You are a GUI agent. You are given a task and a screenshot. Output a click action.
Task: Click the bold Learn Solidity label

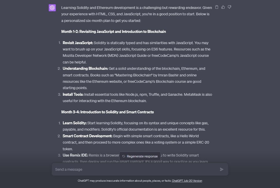[74, 123]
